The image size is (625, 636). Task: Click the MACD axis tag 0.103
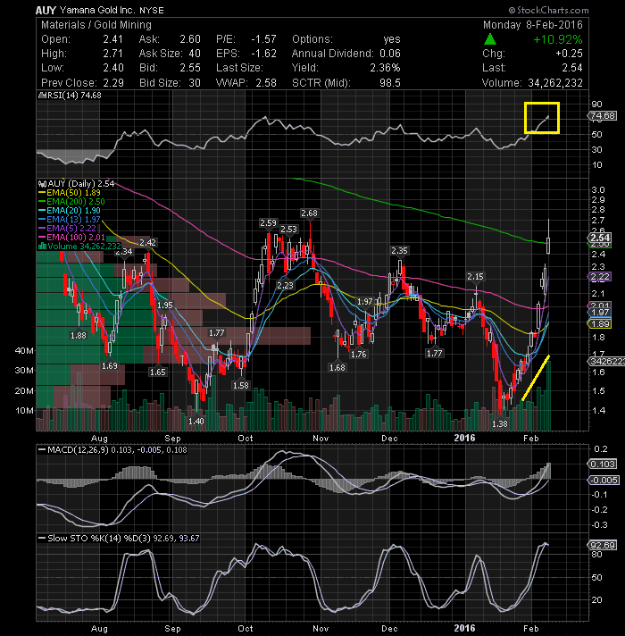click(603, 464)
